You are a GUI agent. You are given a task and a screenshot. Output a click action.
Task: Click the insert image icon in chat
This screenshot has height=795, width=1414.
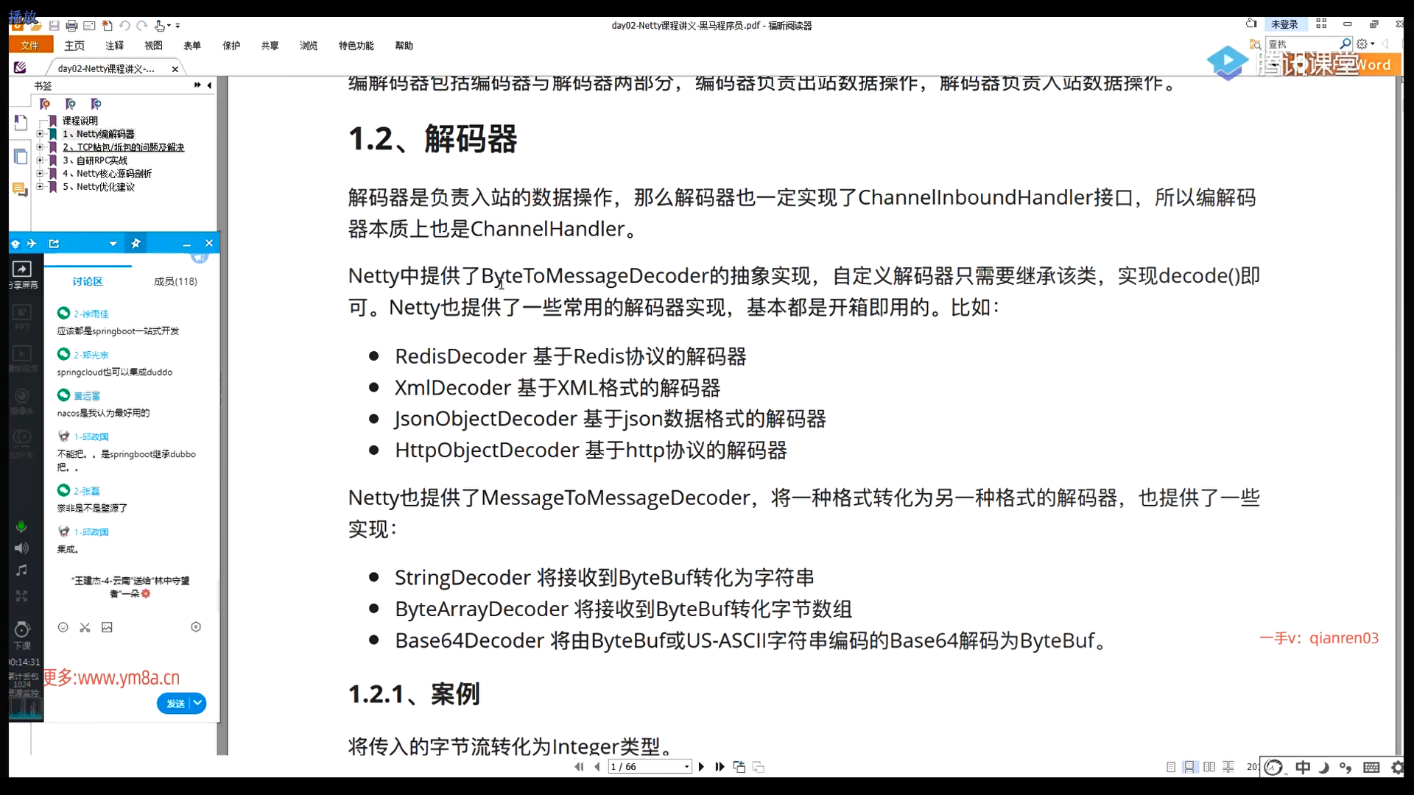tap(107, 627)
